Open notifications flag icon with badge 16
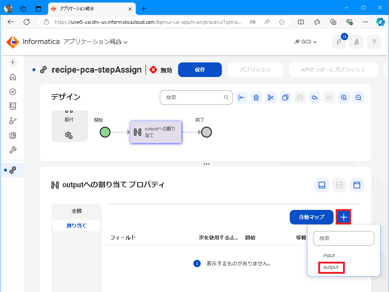The width and height of the screenshot is (389, 292). pos(339,42)
